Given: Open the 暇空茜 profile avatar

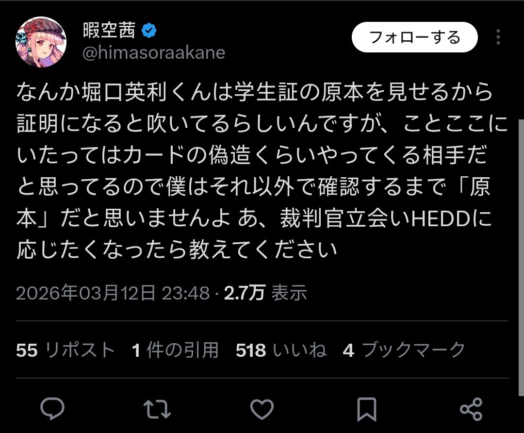Looking at the screenshot, I should click(x=41, y=42).
